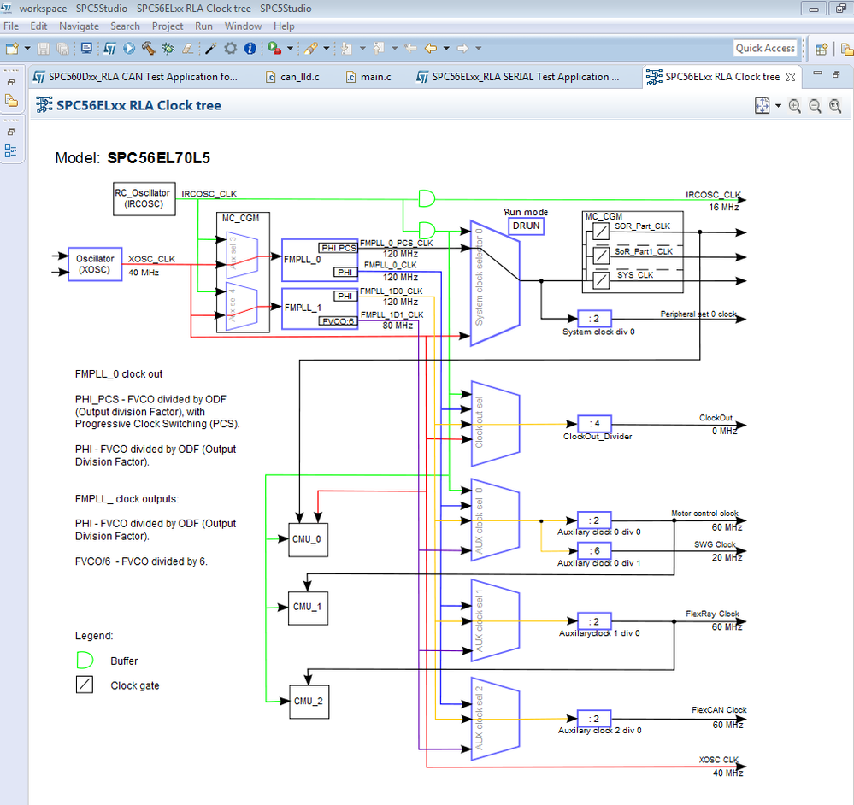The image size is (854, 805).
Task: Minimize the editor area
Action: coord(817,73)
